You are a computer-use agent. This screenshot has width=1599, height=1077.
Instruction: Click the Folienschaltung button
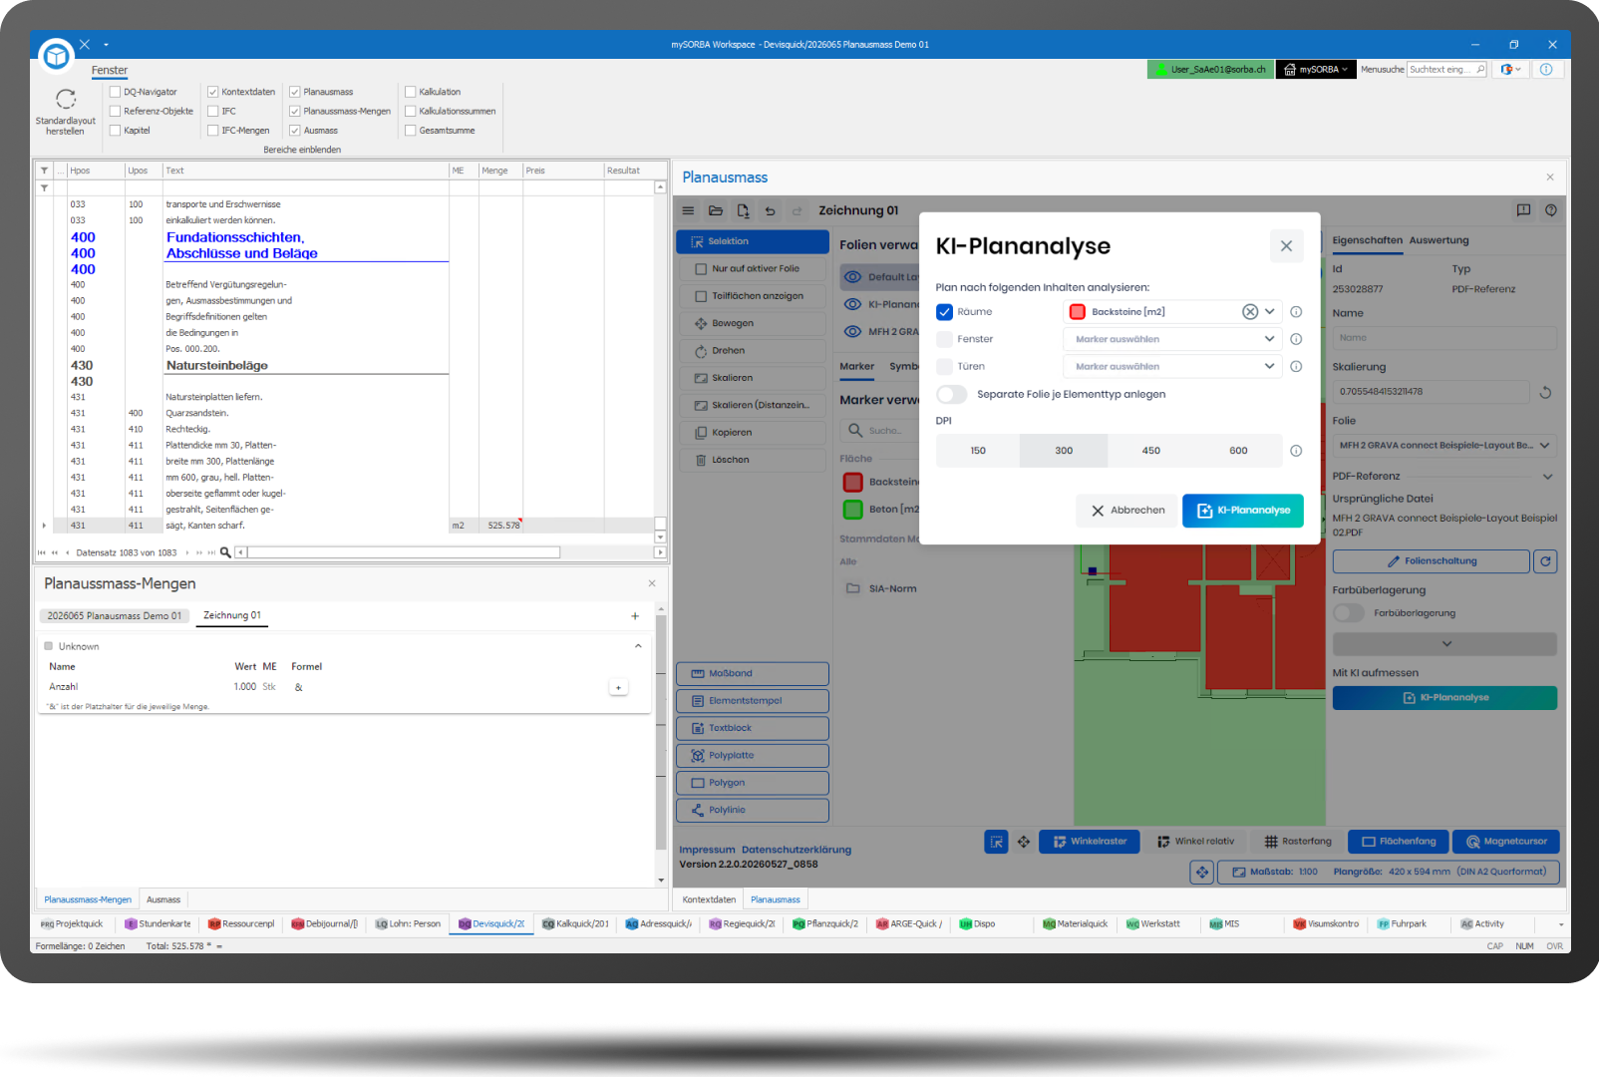(1431, 561)
